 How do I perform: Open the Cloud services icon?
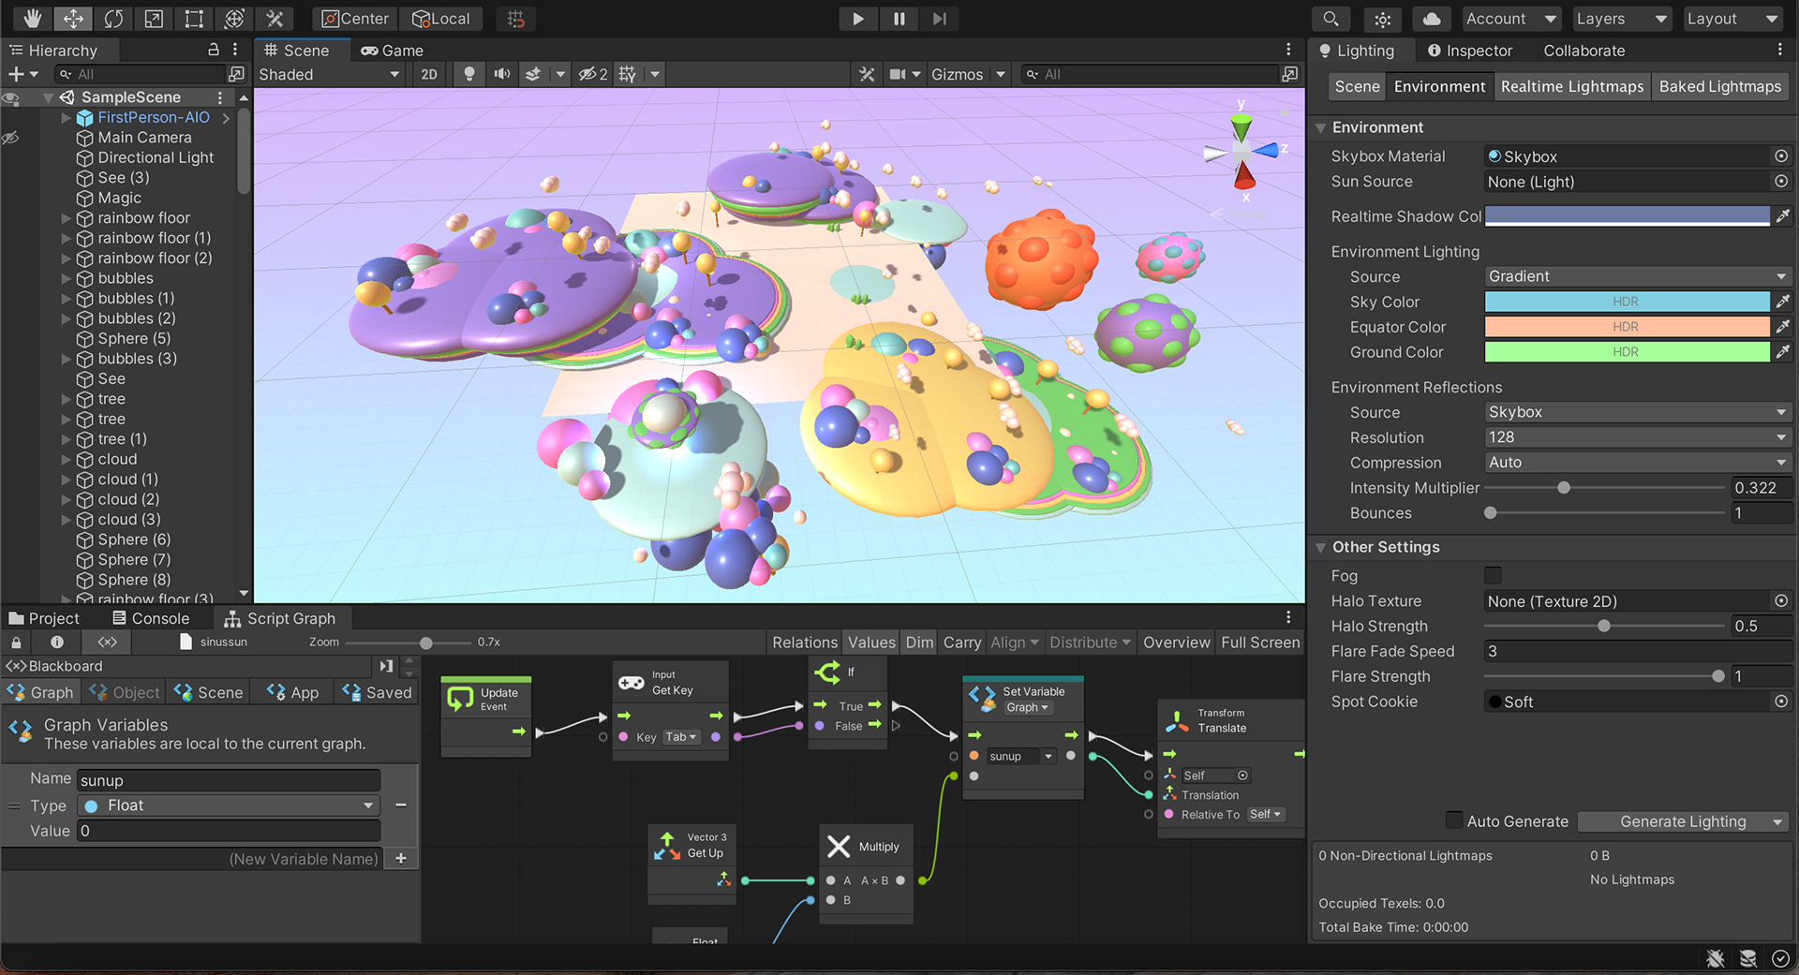1432,19
